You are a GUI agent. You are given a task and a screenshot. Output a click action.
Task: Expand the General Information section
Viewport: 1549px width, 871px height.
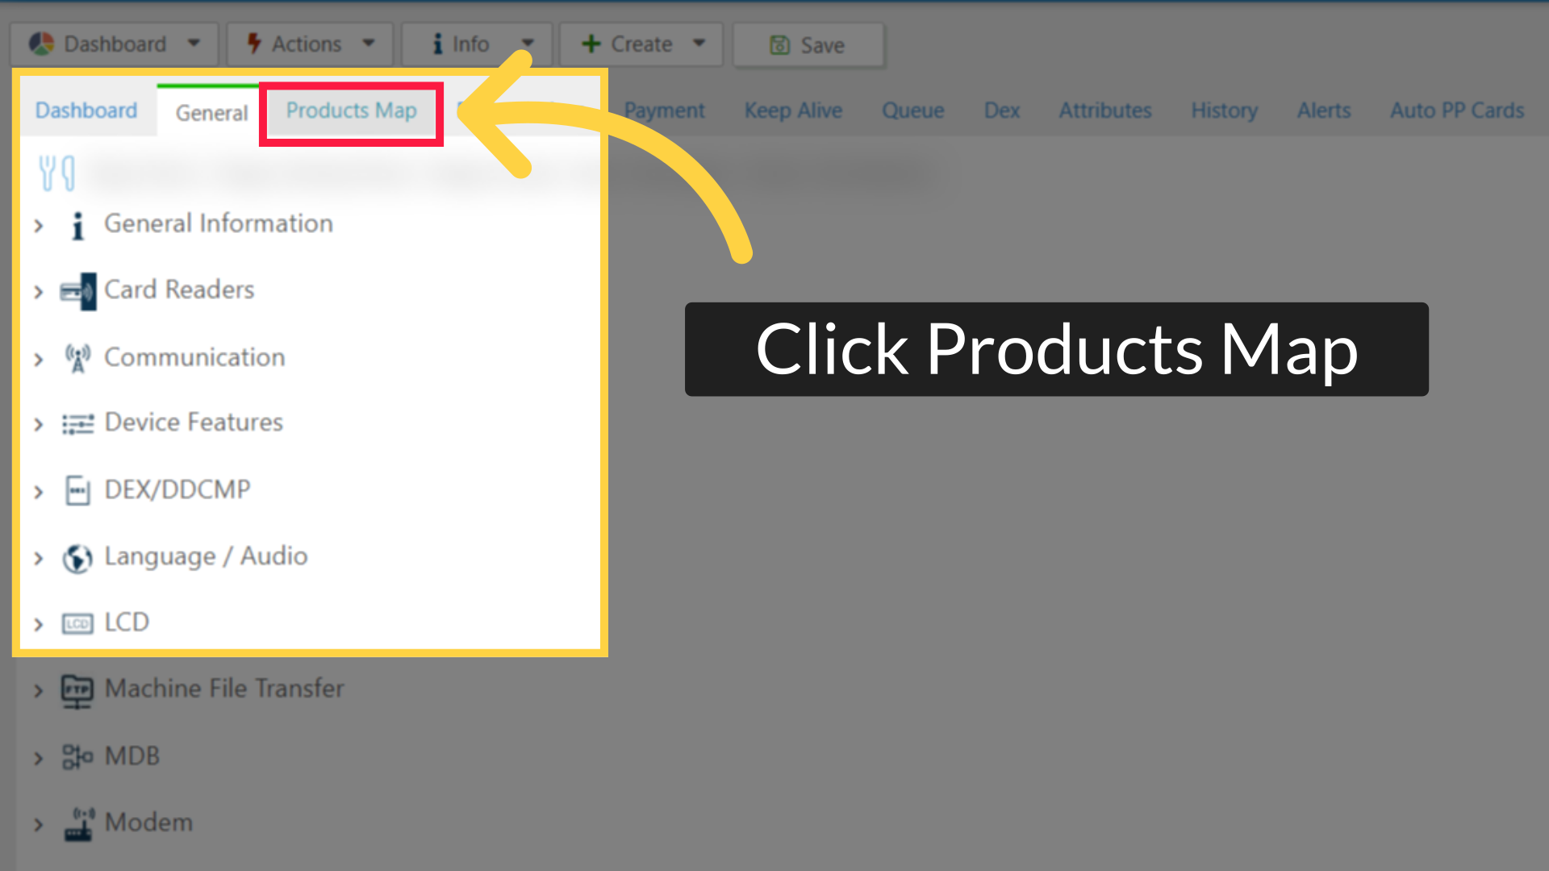tap(39, 226)
